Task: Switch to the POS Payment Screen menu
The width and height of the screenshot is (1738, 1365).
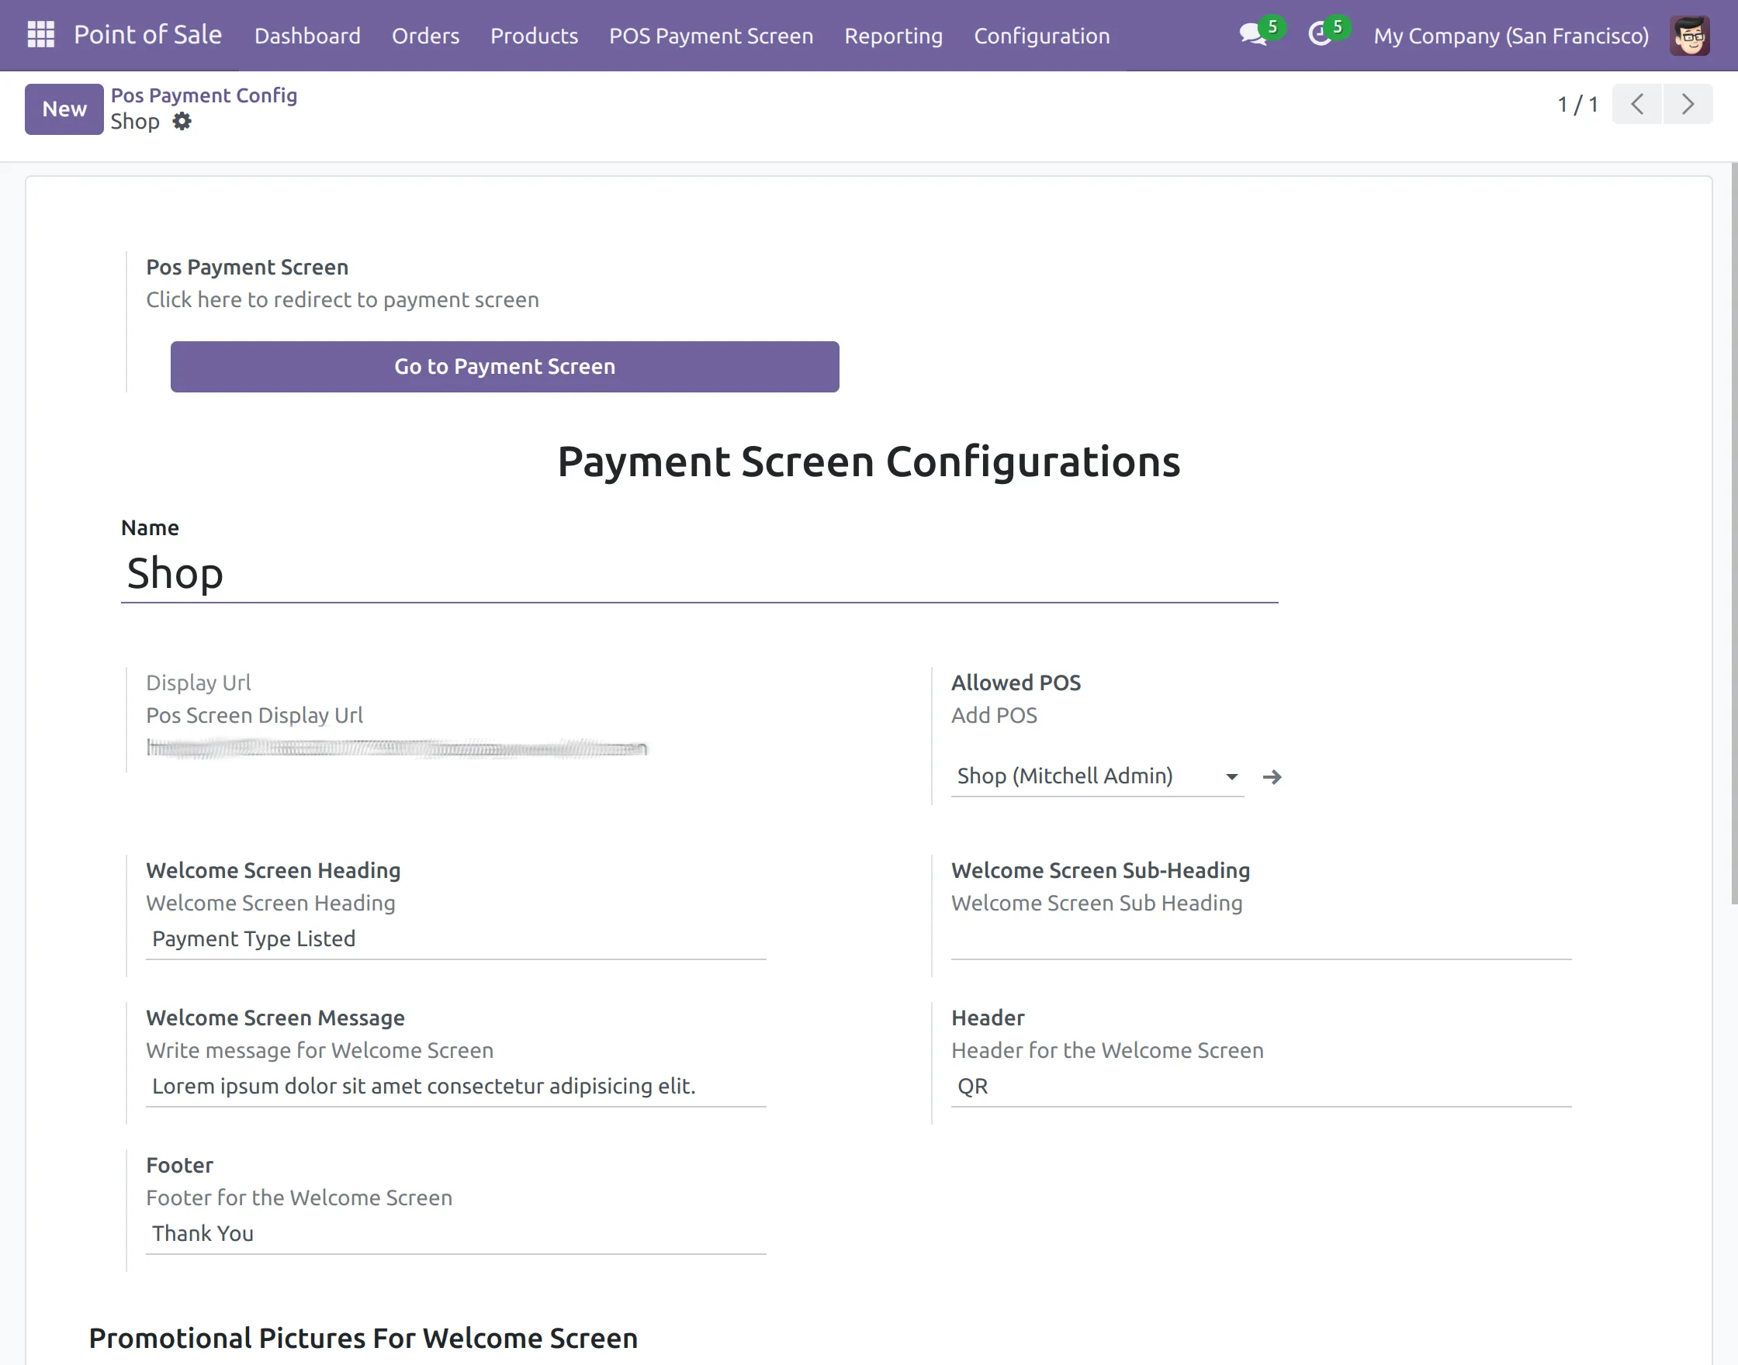Action: 711,36
